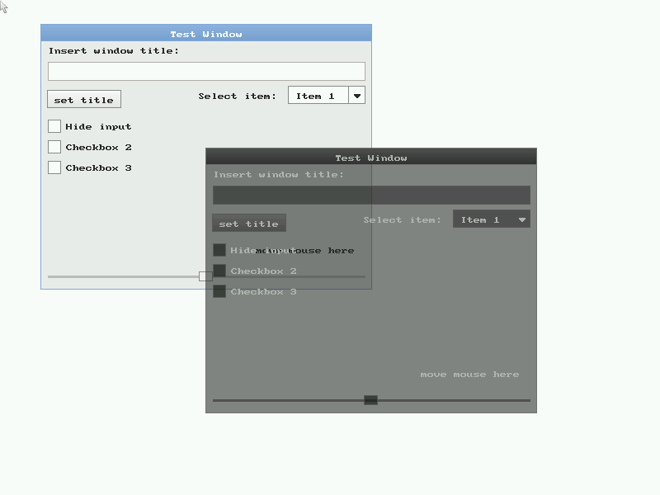Click the dark window's title input field

pos(371,195)
